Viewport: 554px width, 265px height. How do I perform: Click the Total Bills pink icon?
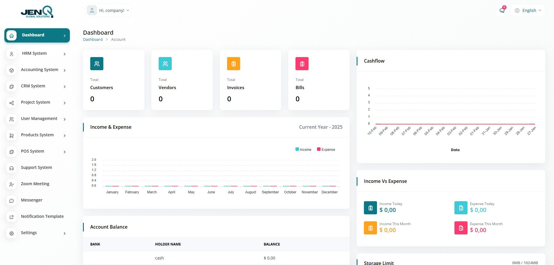[x=302, y=64]
